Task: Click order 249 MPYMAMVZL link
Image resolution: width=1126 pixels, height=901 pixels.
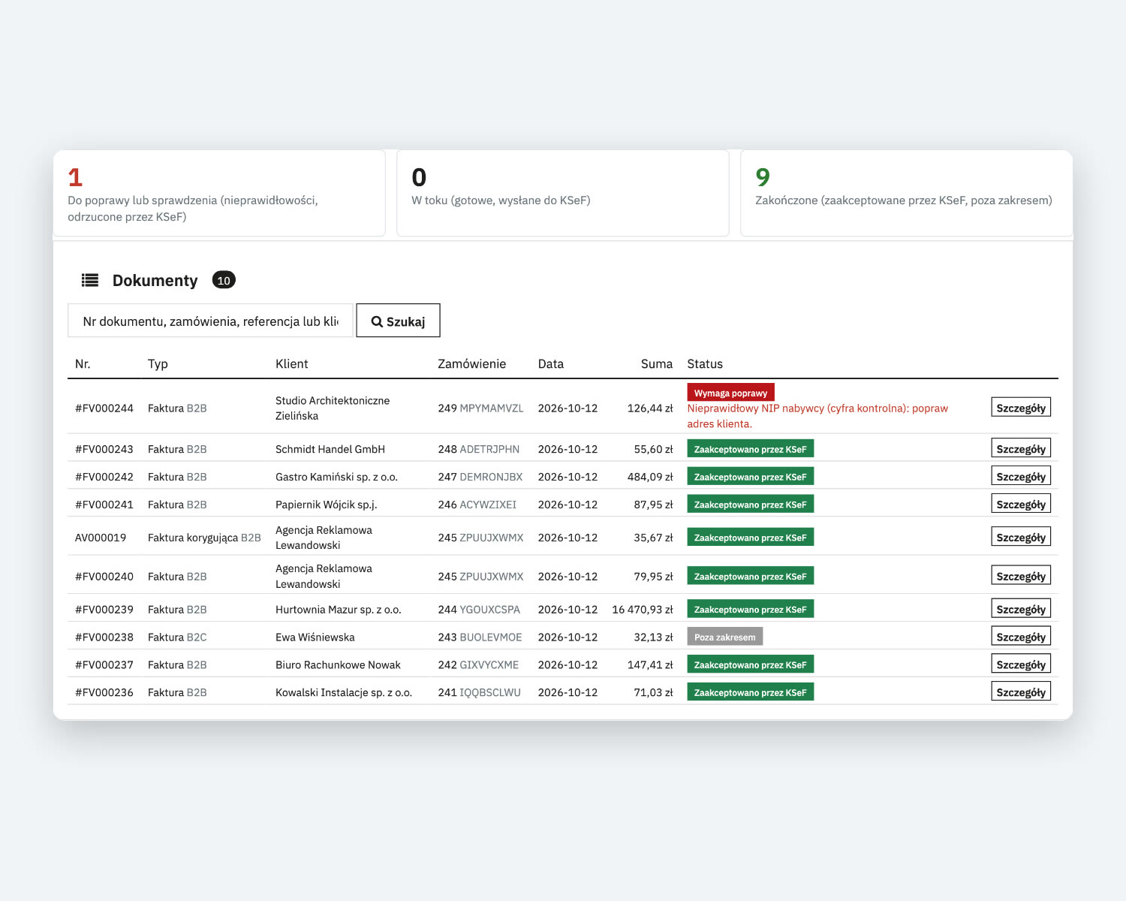Action: click(x=480, y=408)
